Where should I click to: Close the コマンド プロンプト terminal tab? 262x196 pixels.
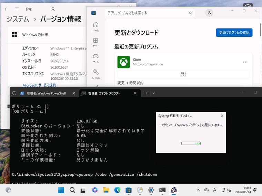click(x=135, y=93)
